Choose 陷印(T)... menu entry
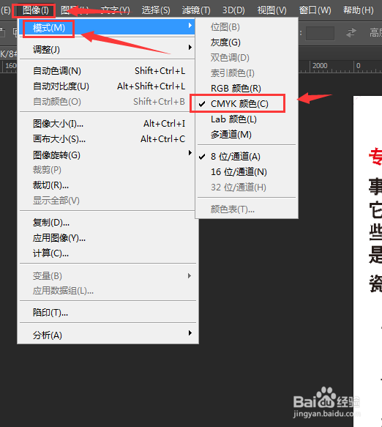The image size is (382, 427). [x=108, y=312]
